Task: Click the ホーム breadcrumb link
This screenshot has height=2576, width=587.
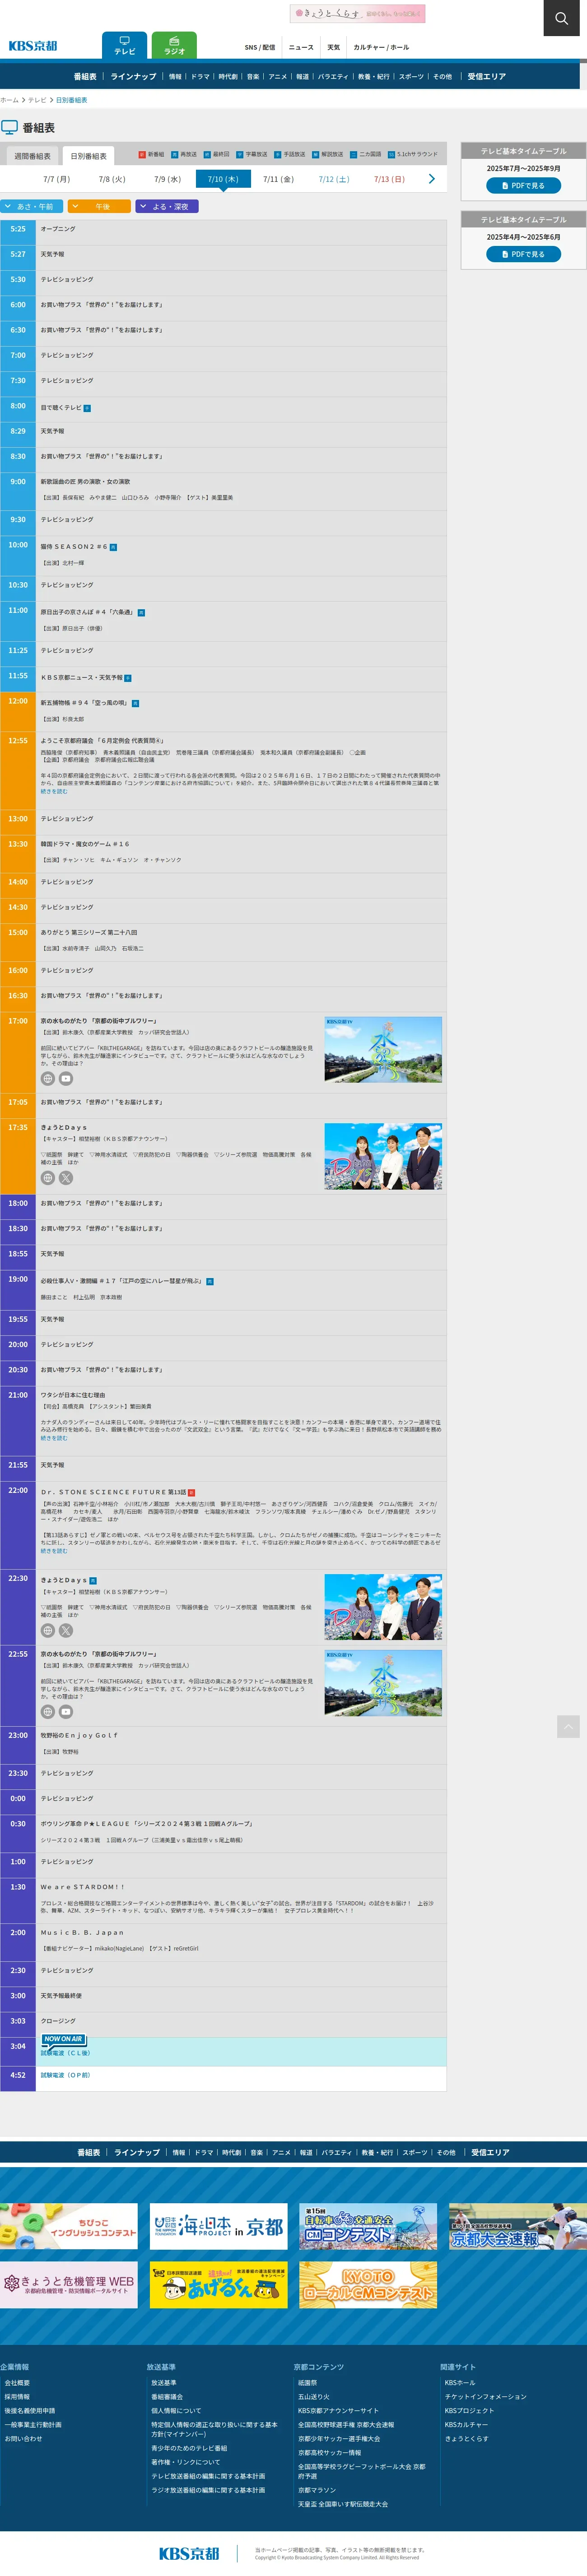Action: pyautogui.click(x=9, y=100)
